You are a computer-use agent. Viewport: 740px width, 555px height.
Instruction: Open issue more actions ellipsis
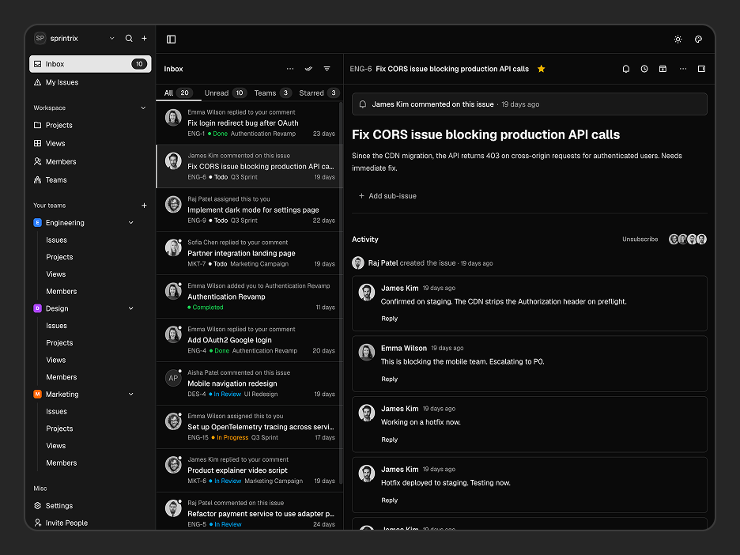coord(683,69)
